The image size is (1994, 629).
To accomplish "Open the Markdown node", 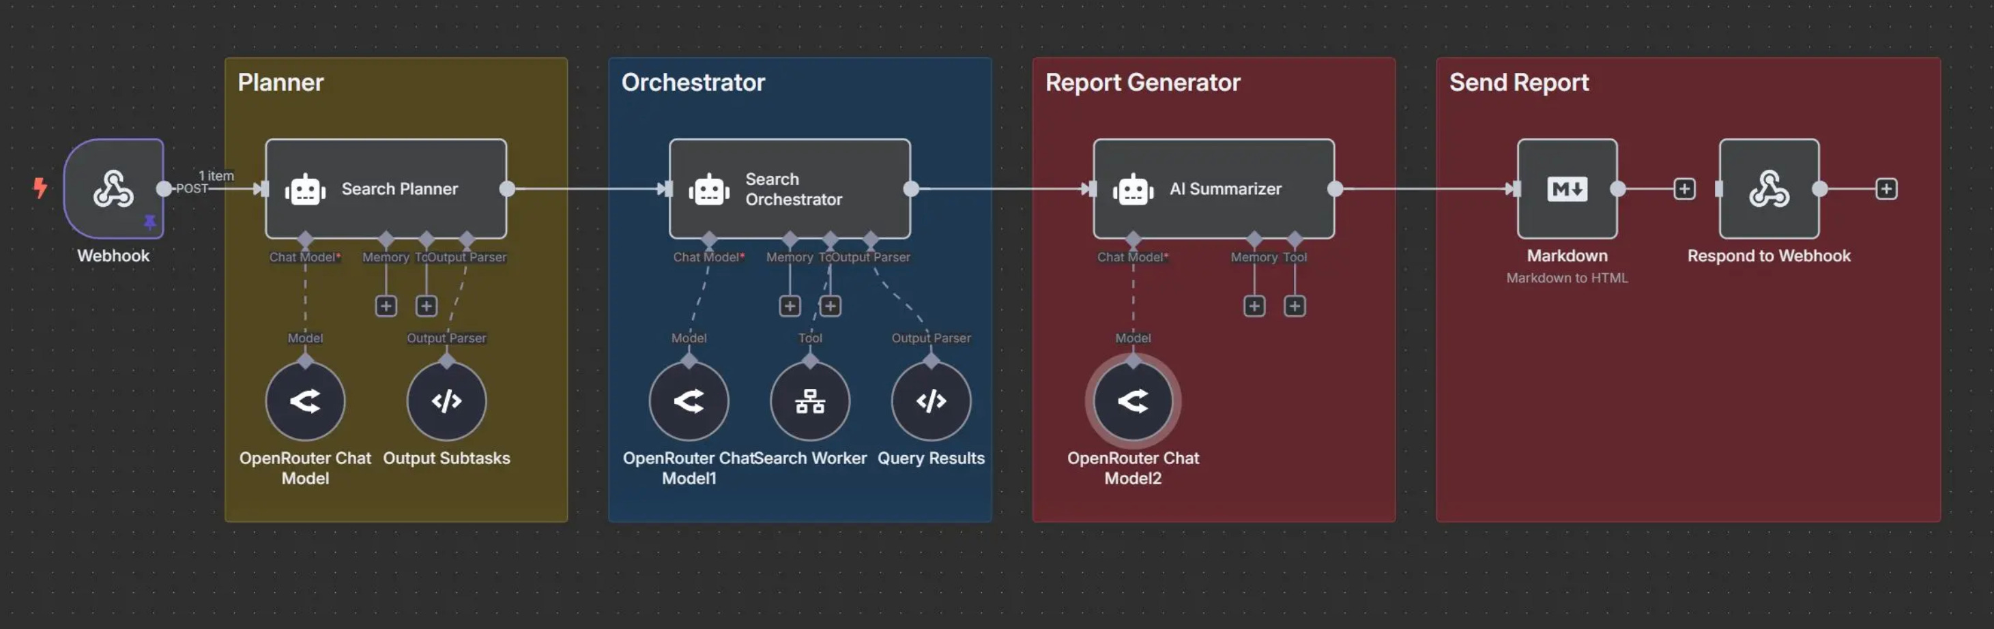I will (x=1567, y=189).
